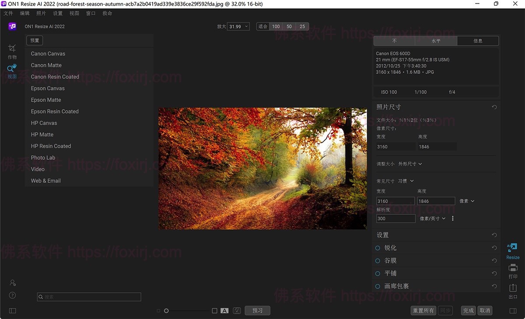525x319 pixels.
Task: Click the 完成 done button
Action: 468,310
